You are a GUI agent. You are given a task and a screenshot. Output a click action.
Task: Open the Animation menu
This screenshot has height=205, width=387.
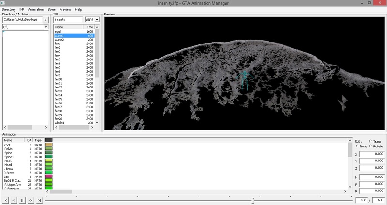(x=36, y=9)
